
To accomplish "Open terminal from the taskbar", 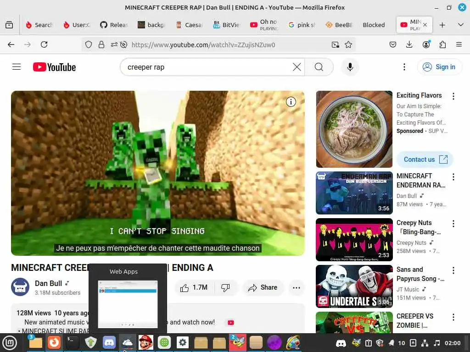I will click(x=72, y=342).
